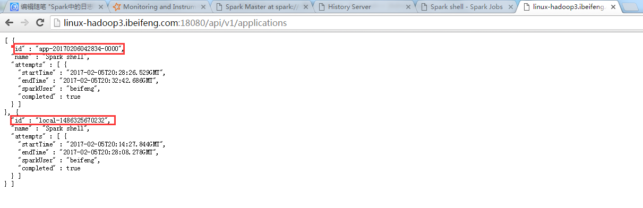Viewport: 643px width, 208px height.
Task: Click the second application's sparkUser beifeng line
Action: point(59,160)
